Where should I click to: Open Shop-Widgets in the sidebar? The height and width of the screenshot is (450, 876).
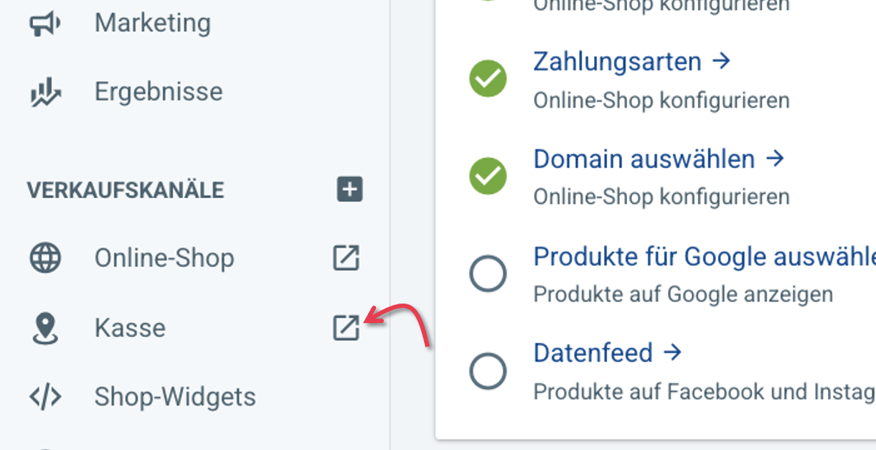[x=175, y=397]
